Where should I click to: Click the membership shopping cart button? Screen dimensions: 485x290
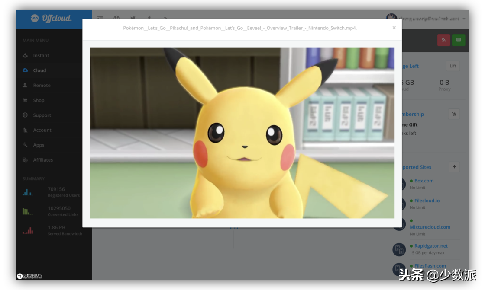coord(454,114)
